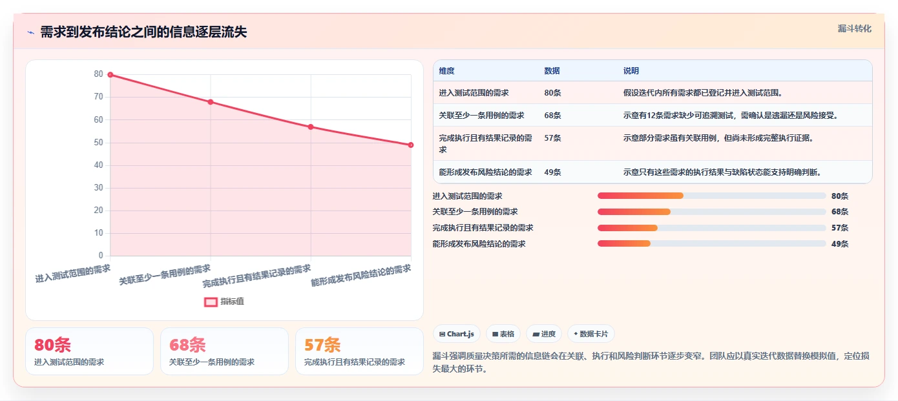Click table cell 完成执行且有结果记录的需求
The width and height of the screenshot is (898, 401).
click(486, 143)
